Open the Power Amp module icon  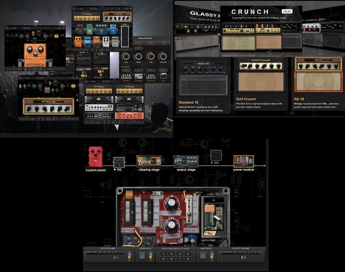[151, 76]
